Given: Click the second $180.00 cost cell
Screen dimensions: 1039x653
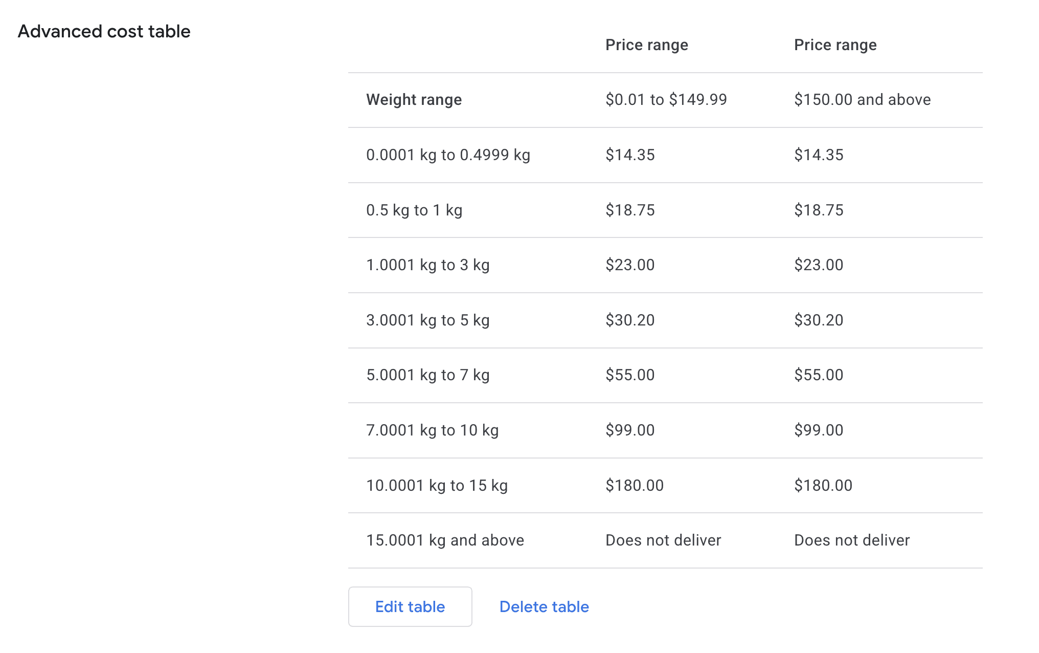Looking at the screenshot, I should [x=823, y=485].
